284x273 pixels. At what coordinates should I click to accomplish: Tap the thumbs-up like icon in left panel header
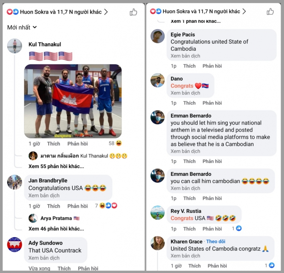pyautogui.click(x=133, y=12)
